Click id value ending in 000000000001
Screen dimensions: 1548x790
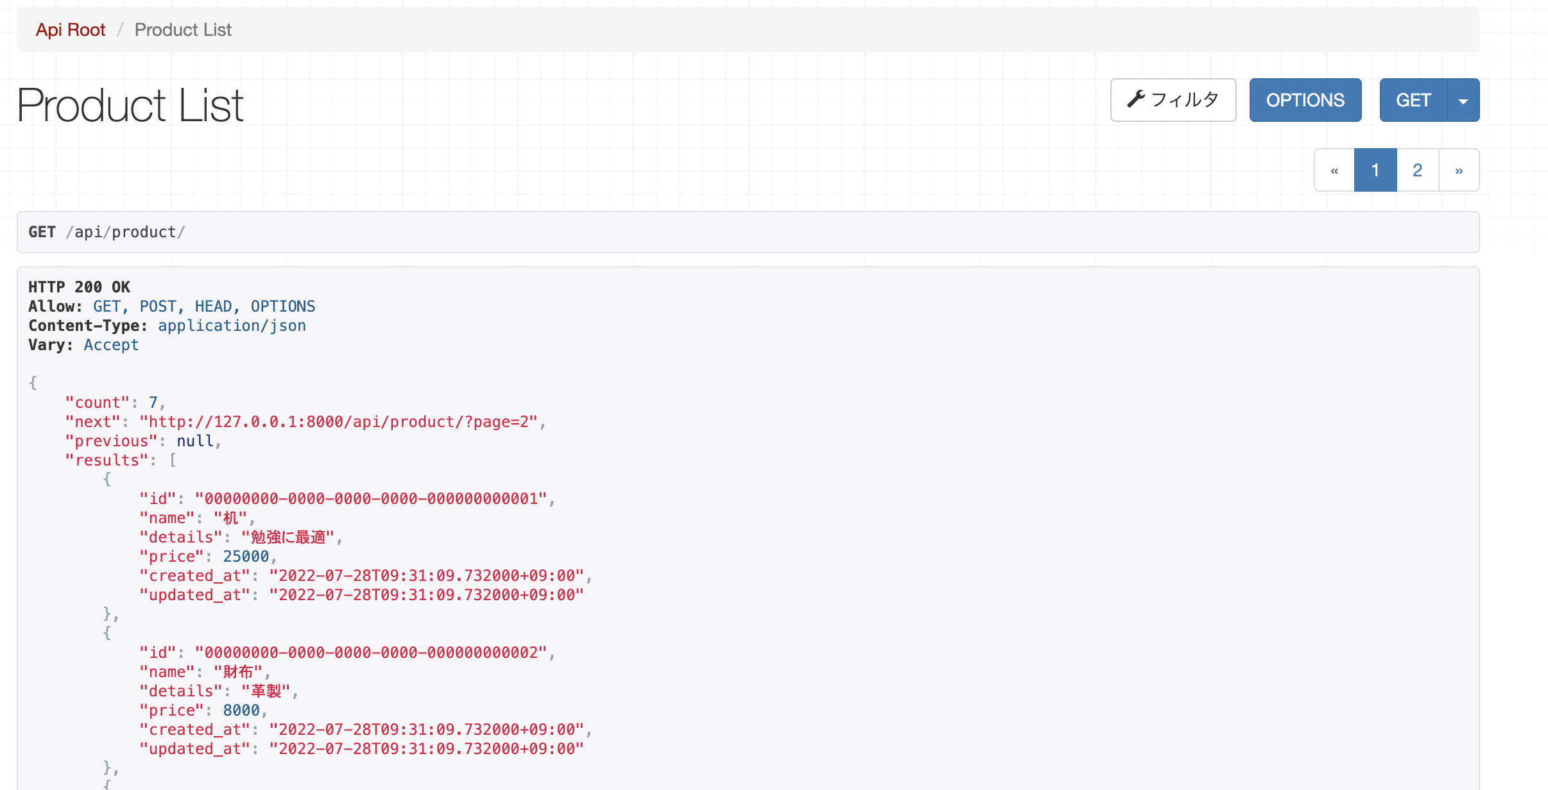(x=370, y=499)
